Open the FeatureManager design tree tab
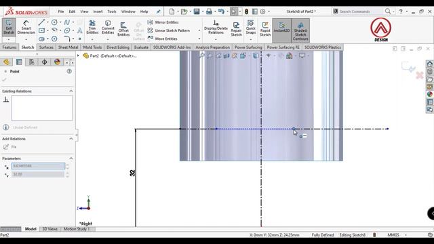This screenshot has width=434, height=244. pyautogui.click(x=6, y=62)
